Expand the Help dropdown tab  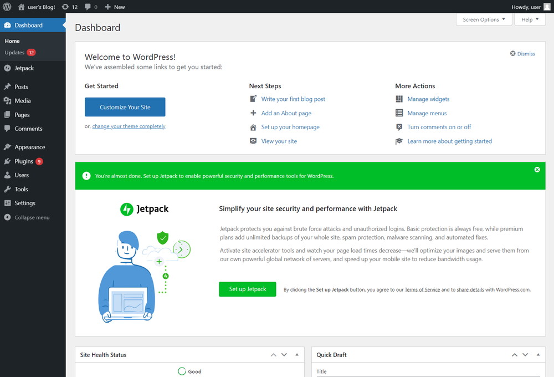tap(530, 19)
